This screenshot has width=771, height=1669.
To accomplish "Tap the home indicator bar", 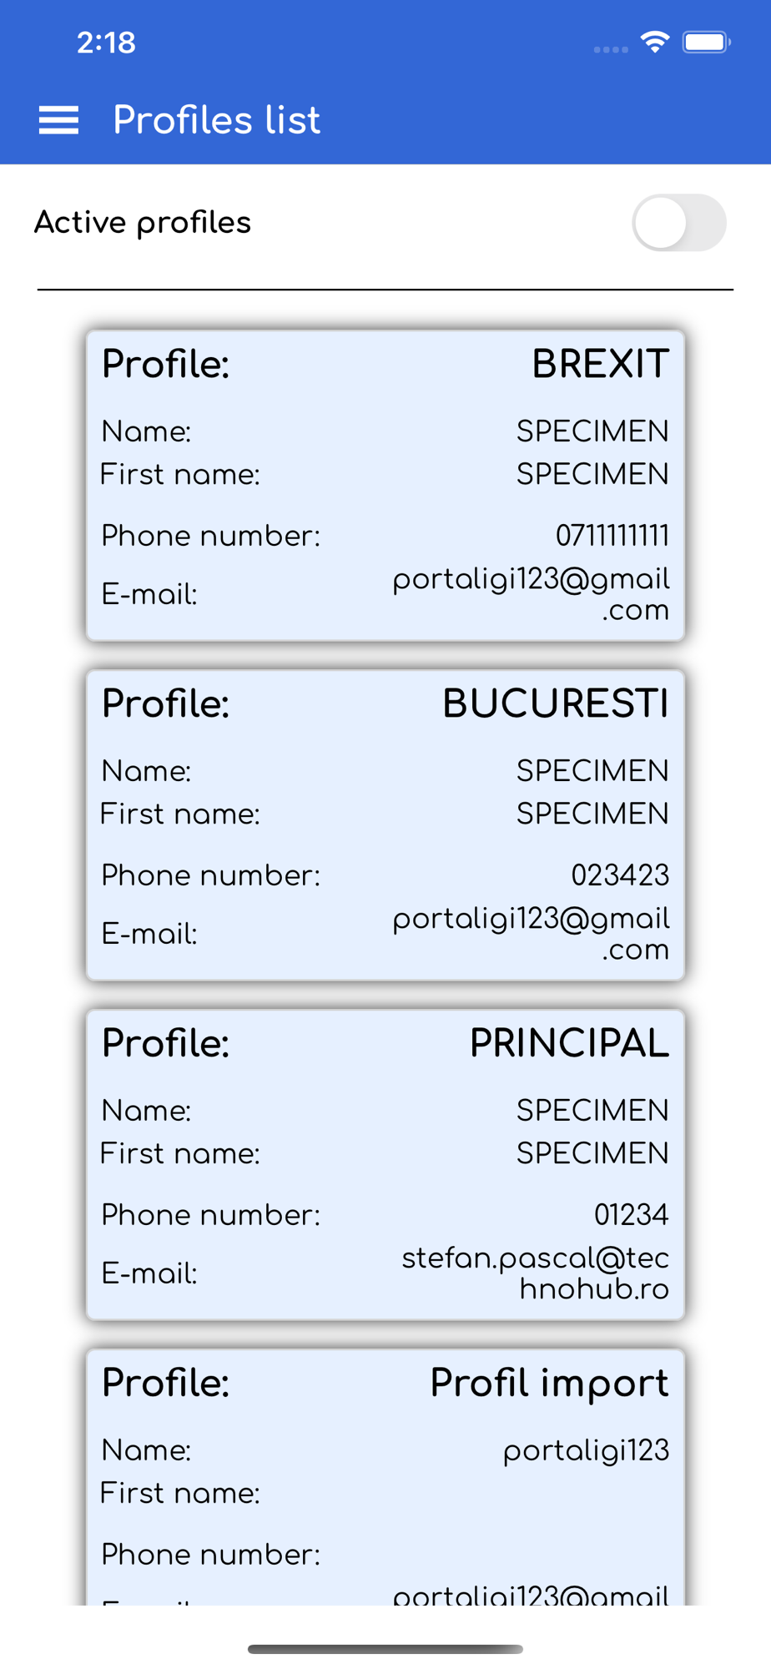I will click(x=385, y=1649).
